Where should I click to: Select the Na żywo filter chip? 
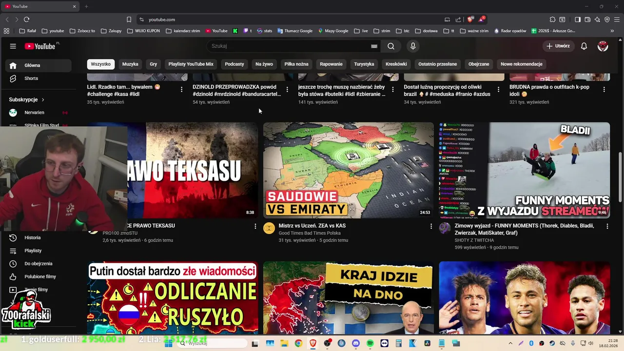[264, 64]
